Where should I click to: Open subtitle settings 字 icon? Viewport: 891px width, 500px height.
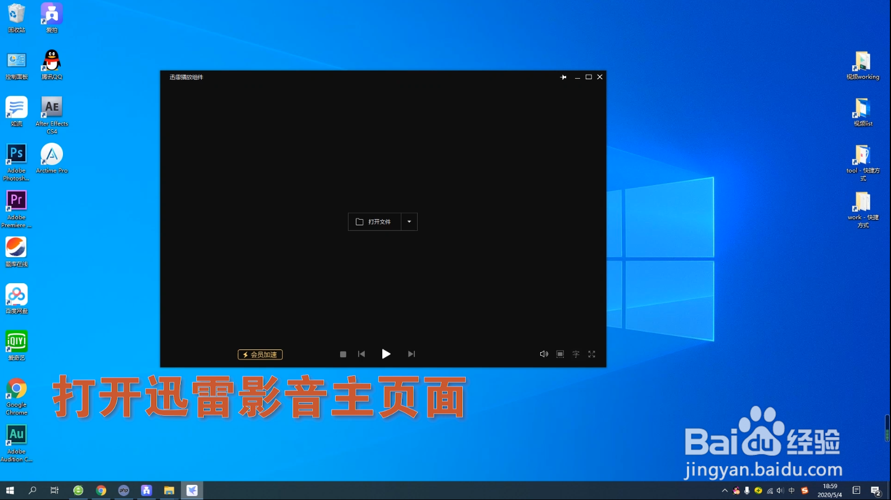(576, 354)
